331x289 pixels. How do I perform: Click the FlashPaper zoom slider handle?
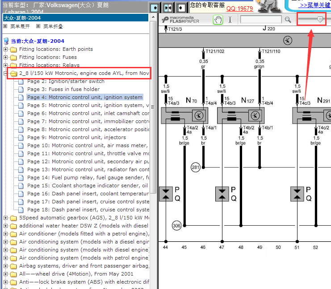tap(320, 19)
